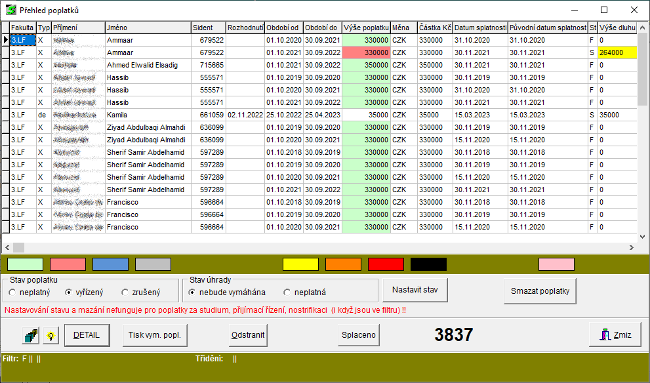Click the stacked pages icon button
The image size is (650, 383).
tap(30, 335)
